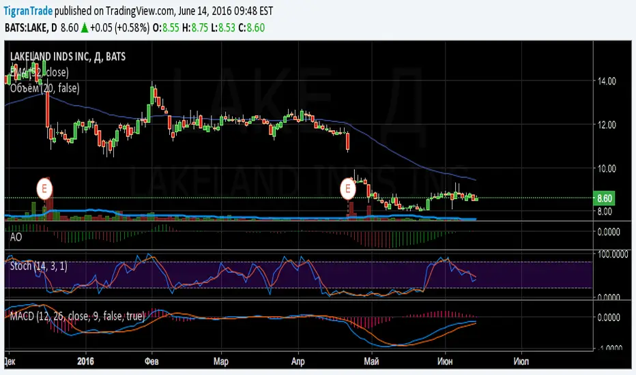This screenshot has width=636, height=375.
Task: Click the Stoch (14, 3, 1) label
Action: [x=38, y=267]
